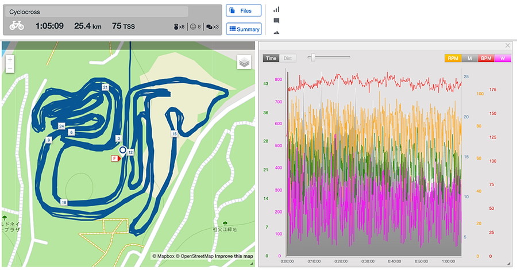517x270 pixels.
Task: Switch graph axis to Dist
Action: tap(288, 58)
